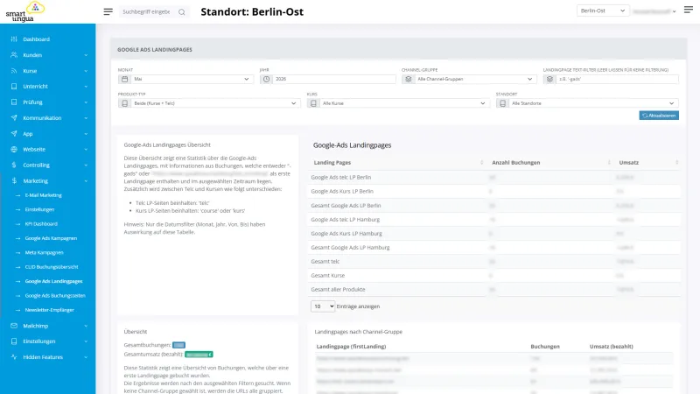Expand the Controlling sidebar menu
This screenshot has height=394, width=700.
click(x=48, y=165)
